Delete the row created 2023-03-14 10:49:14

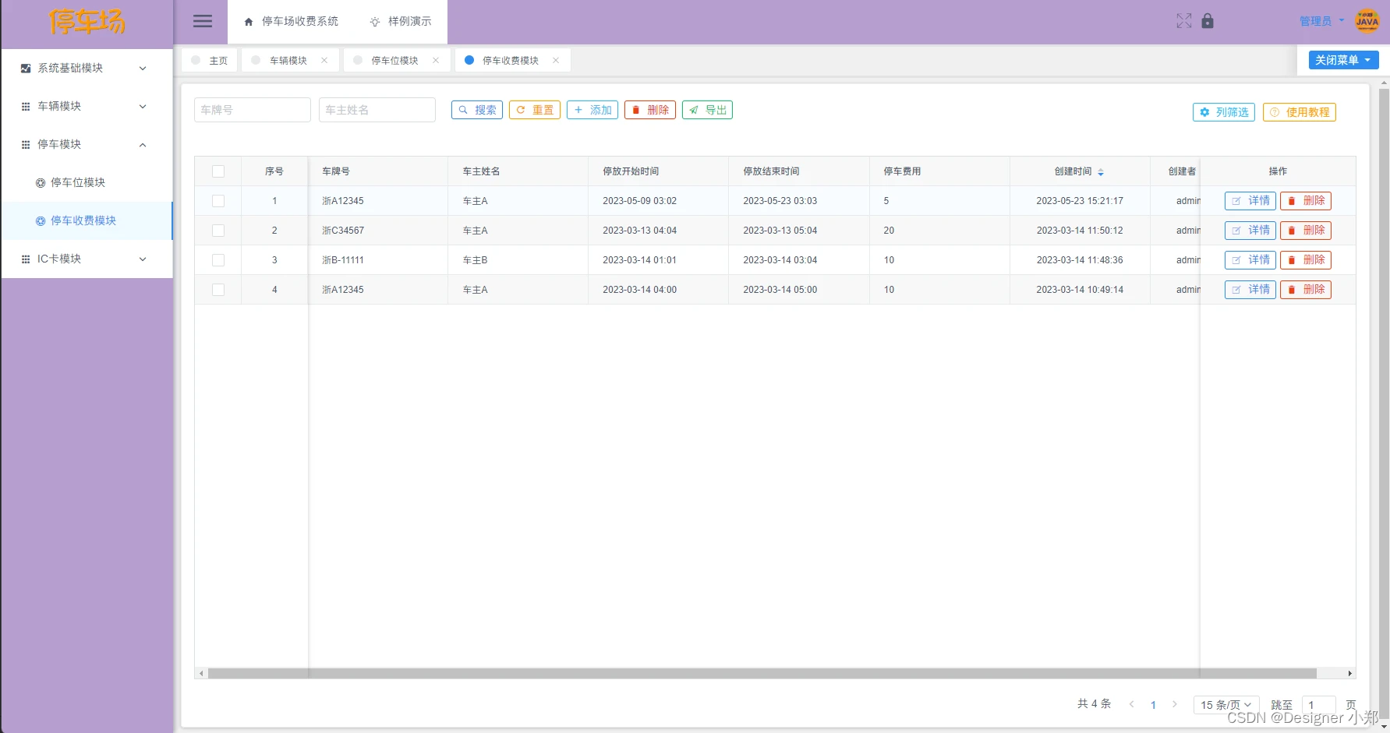pos(1306,290)
